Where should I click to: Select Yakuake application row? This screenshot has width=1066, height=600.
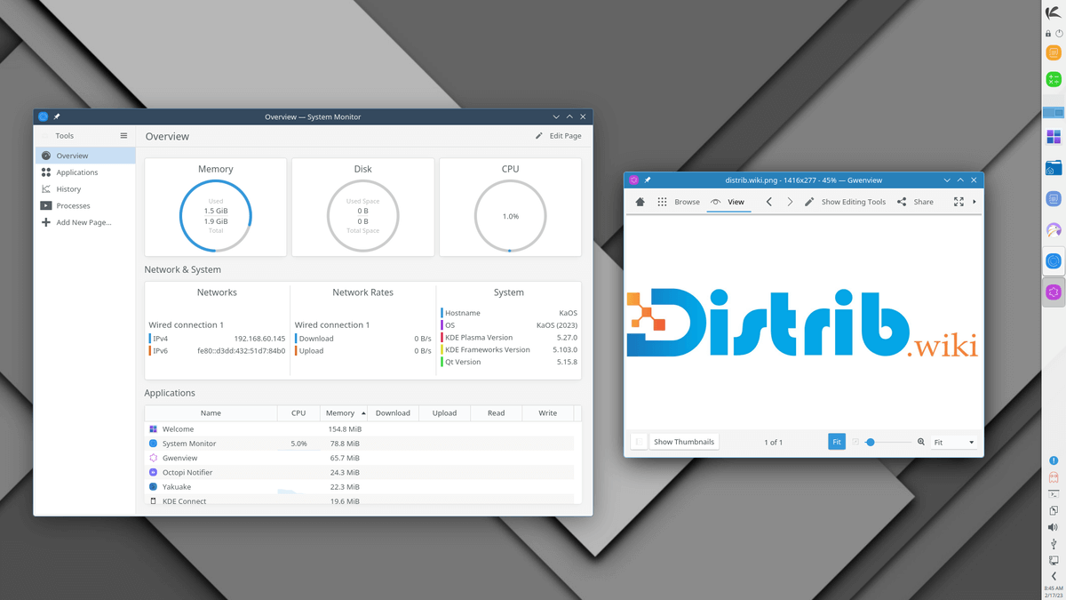tap(360, 486)
